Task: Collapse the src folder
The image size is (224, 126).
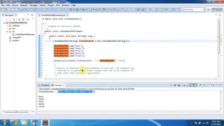Action: [x=7, y=31]
